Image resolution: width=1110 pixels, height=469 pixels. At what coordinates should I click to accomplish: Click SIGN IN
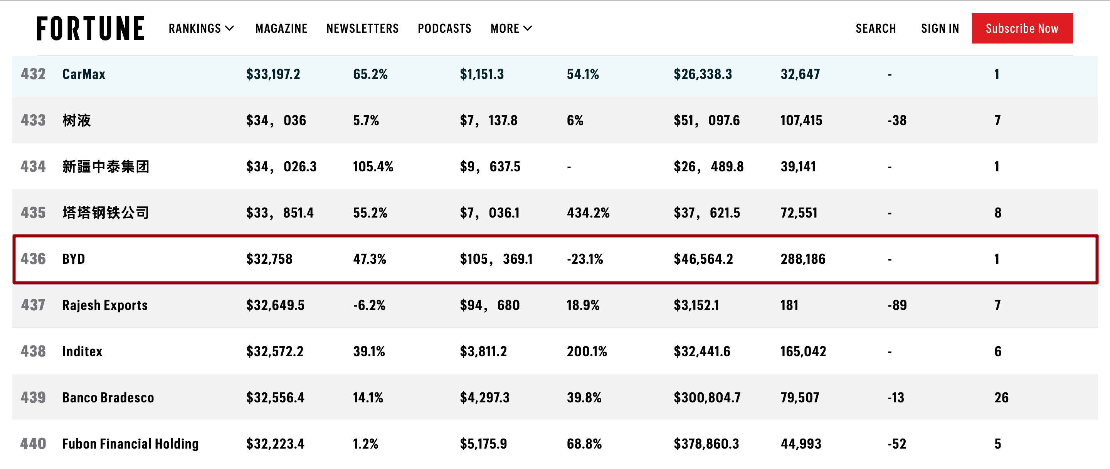coord(940,28)
